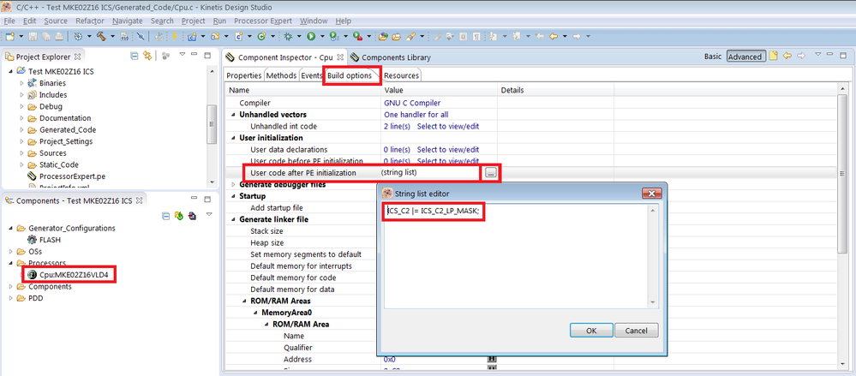The image size is (856, 376).
Task: Open the Refactor menu
Action: point(90,21)
